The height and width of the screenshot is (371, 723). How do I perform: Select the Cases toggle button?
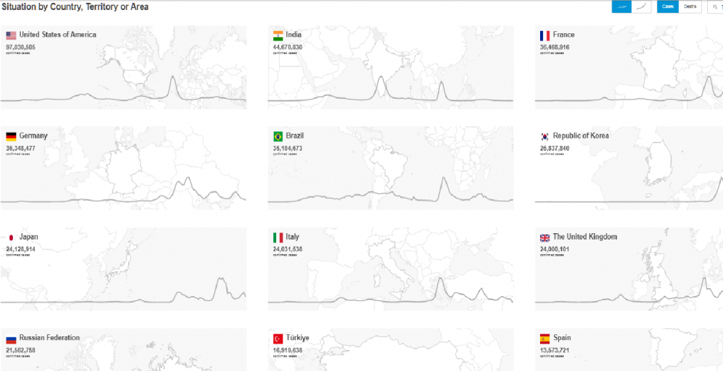tap(668, 6)
